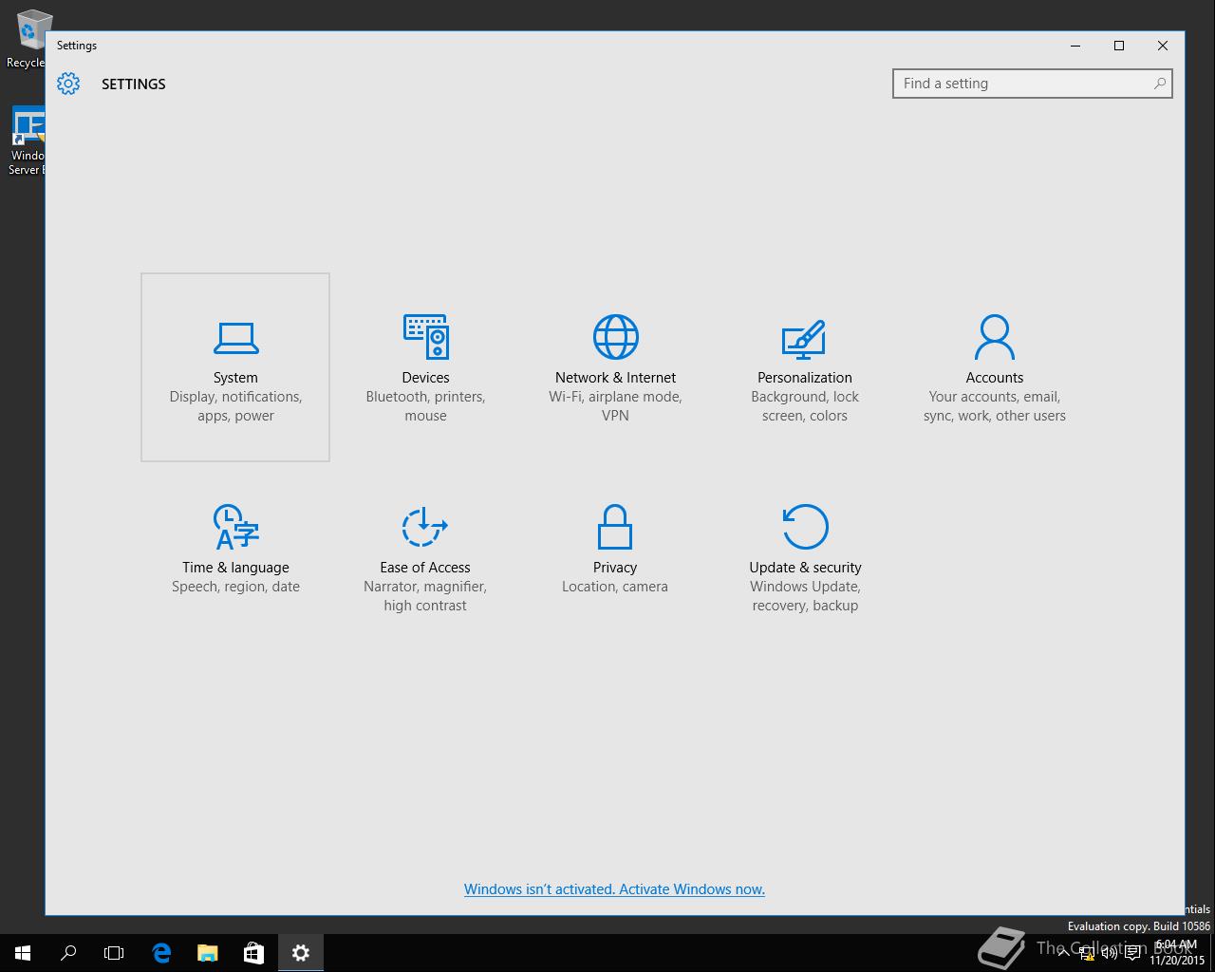
Task: Click the volume speaker tray icon
Action: click(x=1109, y=953)
